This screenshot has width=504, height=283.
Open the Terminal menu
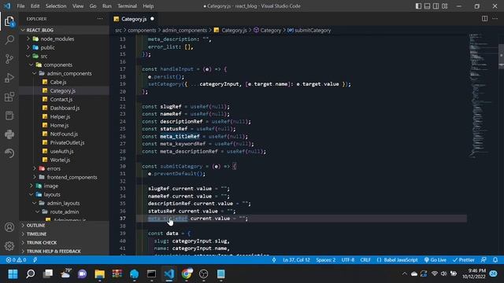tap(127, 6)
